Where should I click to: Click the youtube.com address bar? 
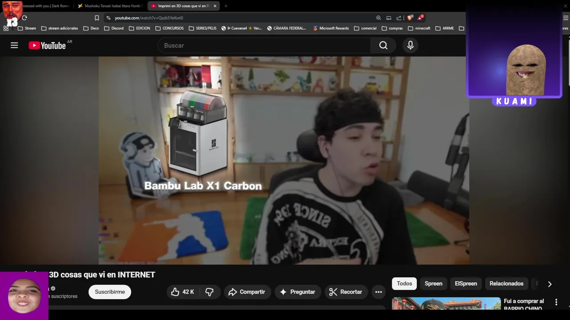click(x=149, y=18)
